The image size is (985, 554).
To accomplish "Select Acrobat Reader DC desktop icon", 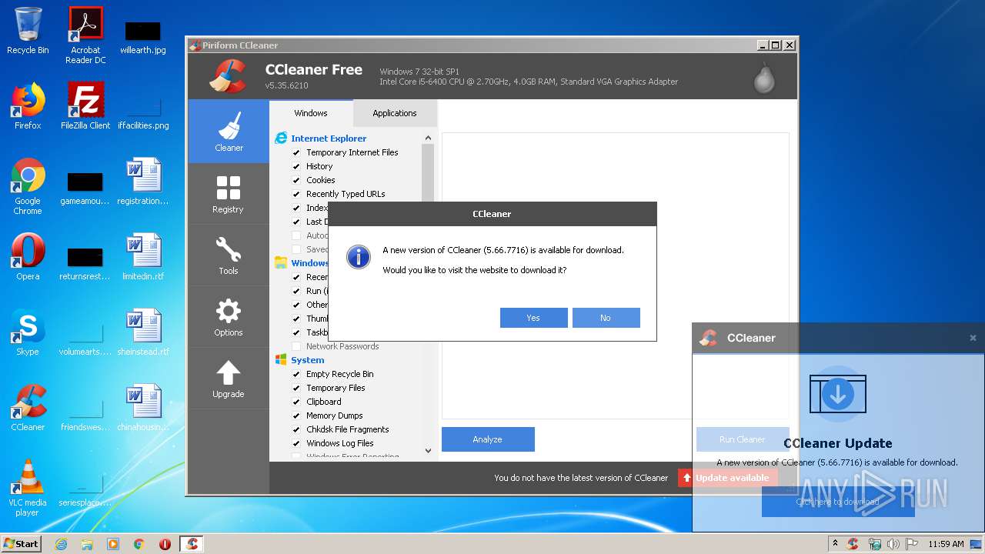I will click(x=85, y=35).
